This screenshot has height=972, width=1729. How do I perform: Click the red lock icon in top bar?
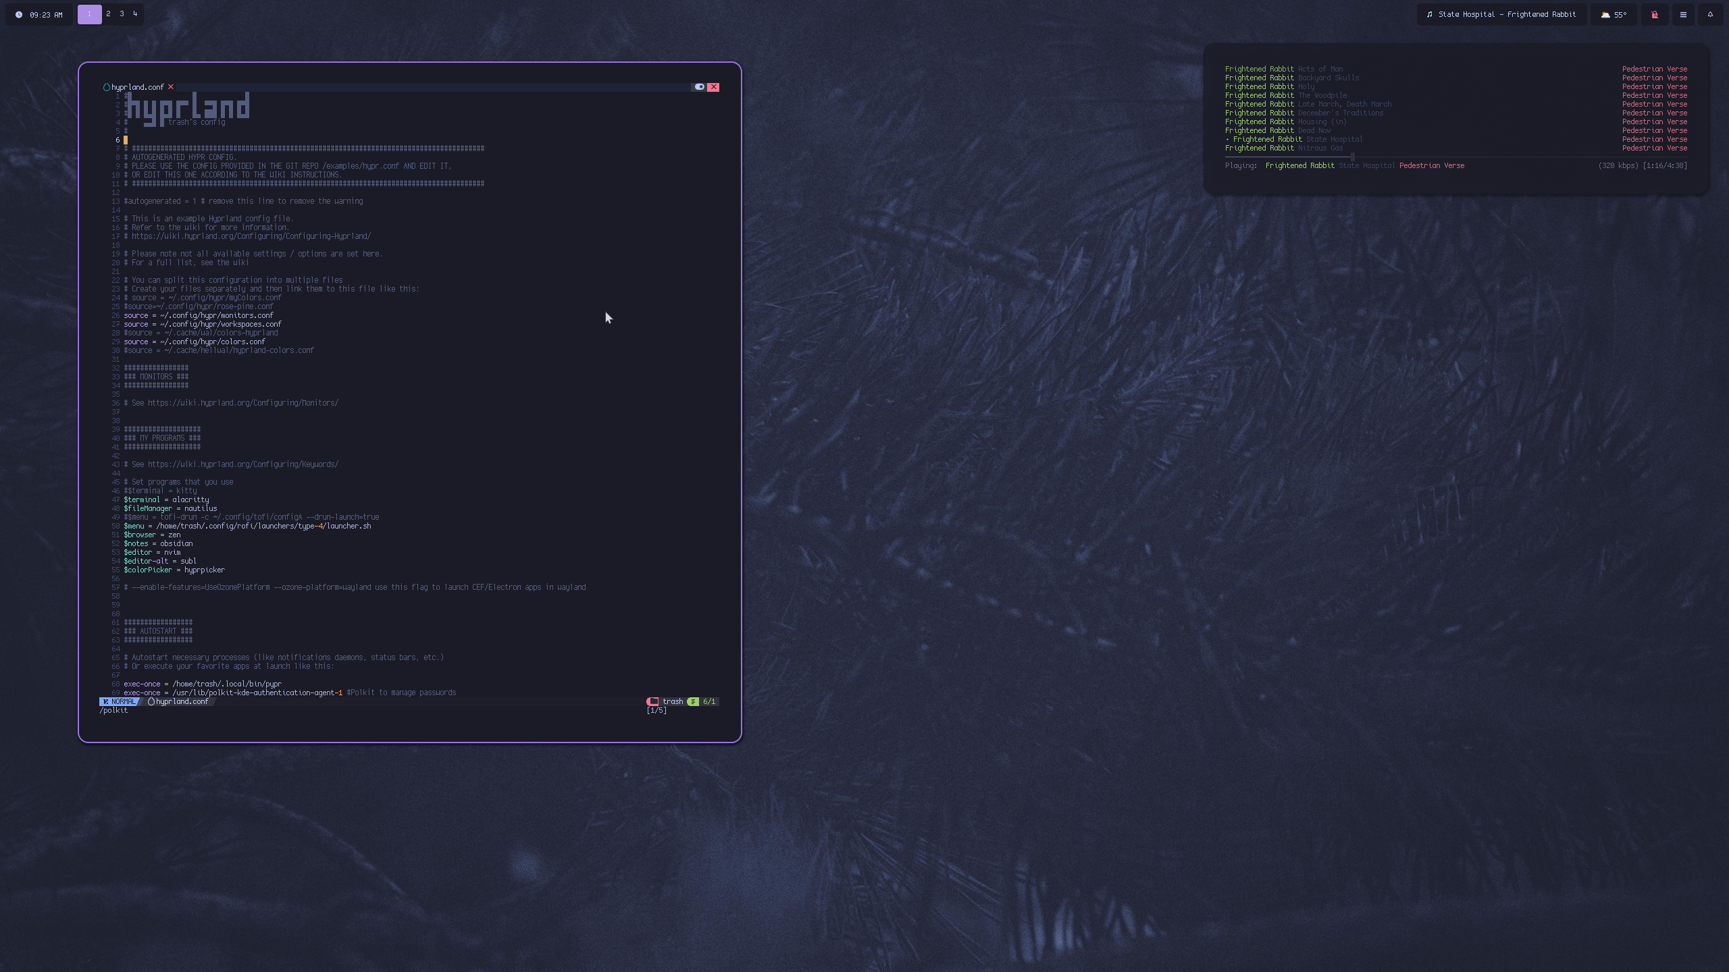(x=1655, y=14)
